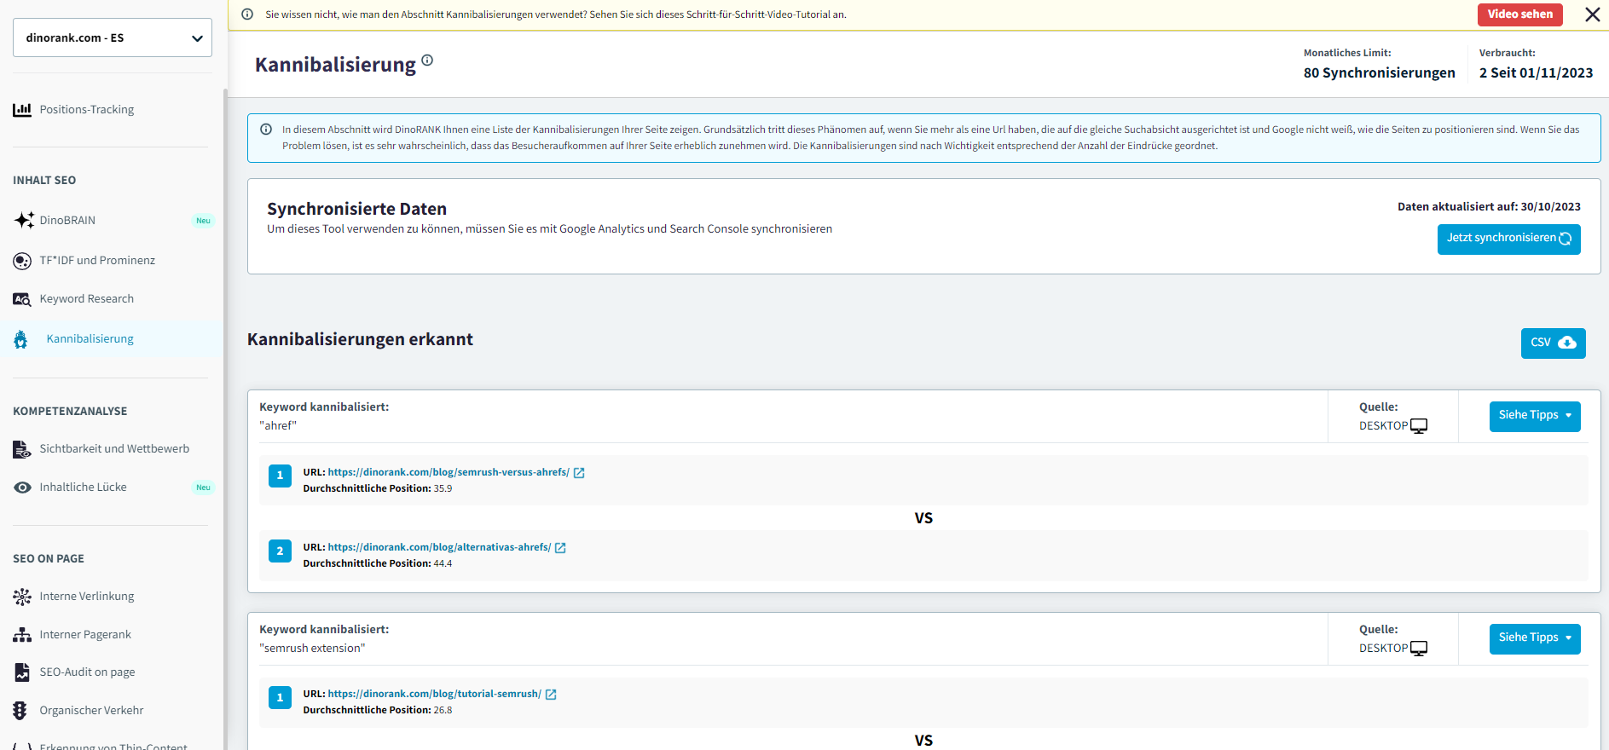Viewport: 1609px width, 750px height.
Task: Click the Organischer Verkehr traffic light icon
Action: 20,711
